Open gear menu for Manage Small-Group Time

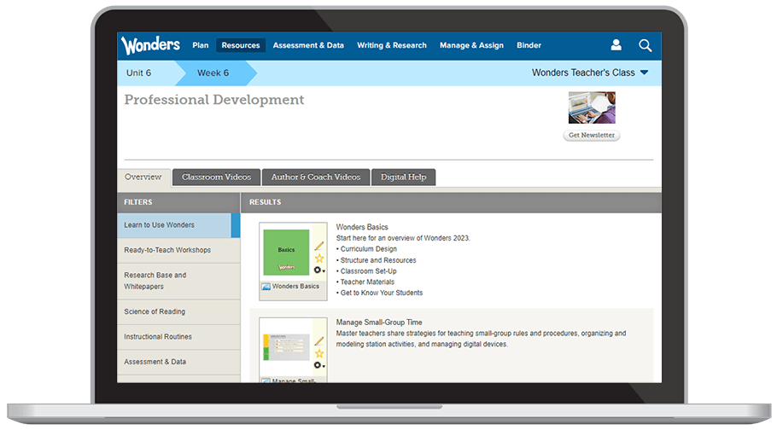[x=319, y=365]
